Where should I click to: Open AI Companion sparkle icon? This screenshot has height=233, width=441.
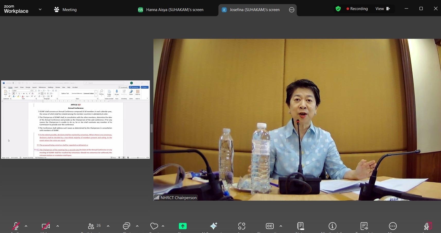213,226
